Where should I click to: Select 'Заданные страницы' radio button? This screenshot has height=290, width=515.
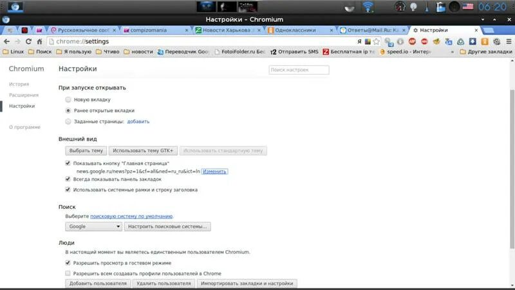click(x=68, y=121)
